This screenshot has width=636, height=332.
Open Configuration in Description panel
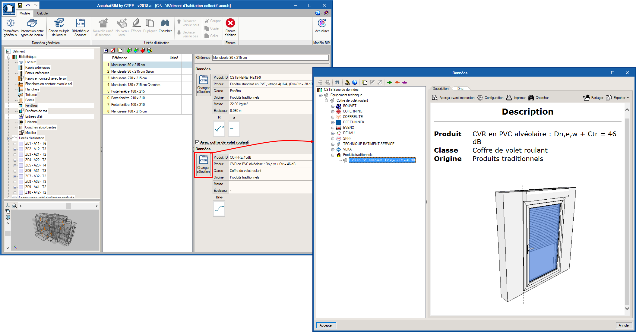490,98
